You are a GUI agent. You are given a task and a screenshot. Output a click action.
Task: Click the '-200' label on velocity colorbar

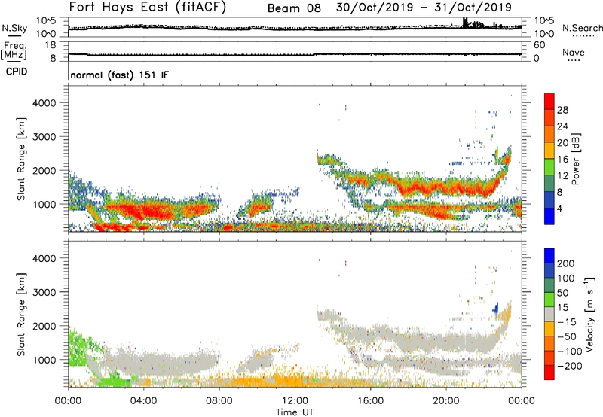(x=568, y=366)
